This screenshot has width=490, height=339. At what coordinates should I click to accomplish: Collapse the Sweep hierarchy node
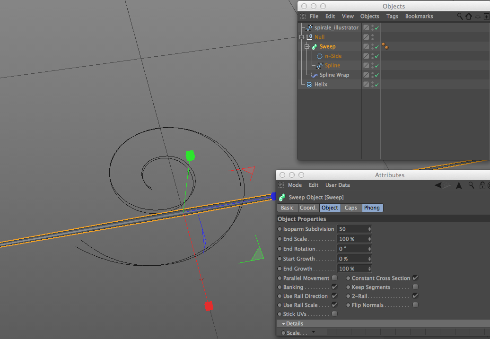tap(307, 46)
